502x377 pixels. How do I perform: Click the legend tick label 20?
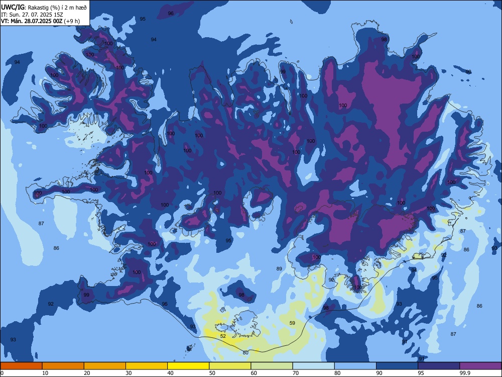click(87, 373)
